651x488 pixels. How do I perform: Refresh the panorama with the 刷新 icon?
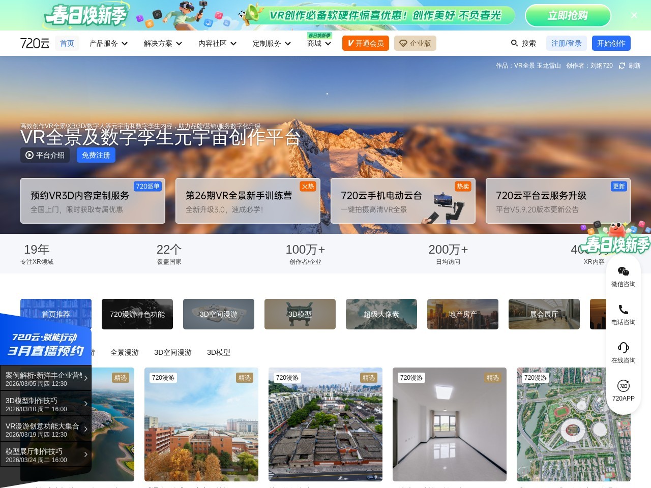pos(623,66)
